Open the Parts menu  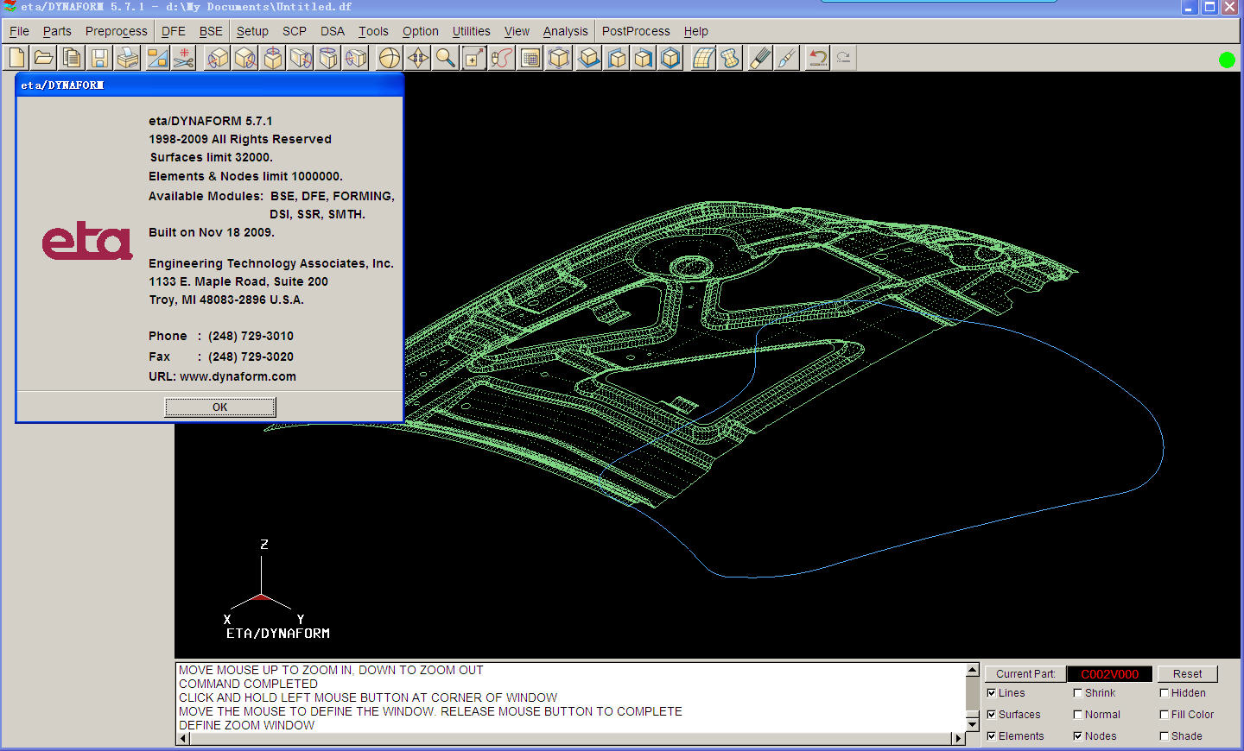tap(57, 31)
